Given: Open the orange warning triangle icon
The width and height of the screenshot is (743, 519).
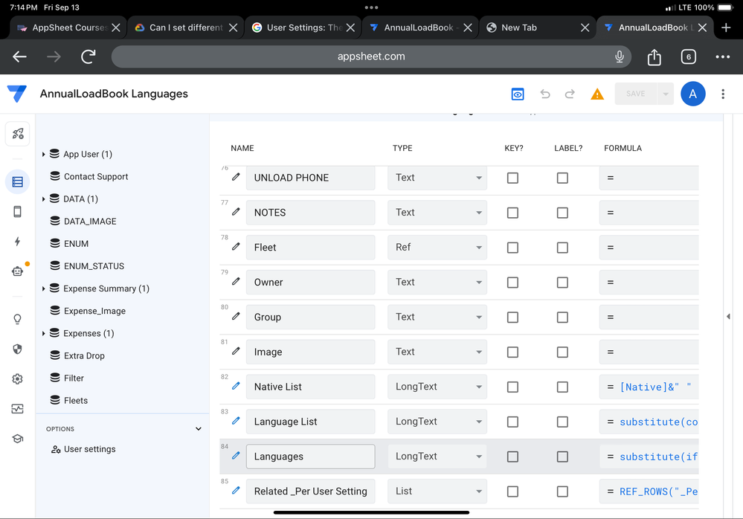Looking at the screenshot, I should 597,94.
